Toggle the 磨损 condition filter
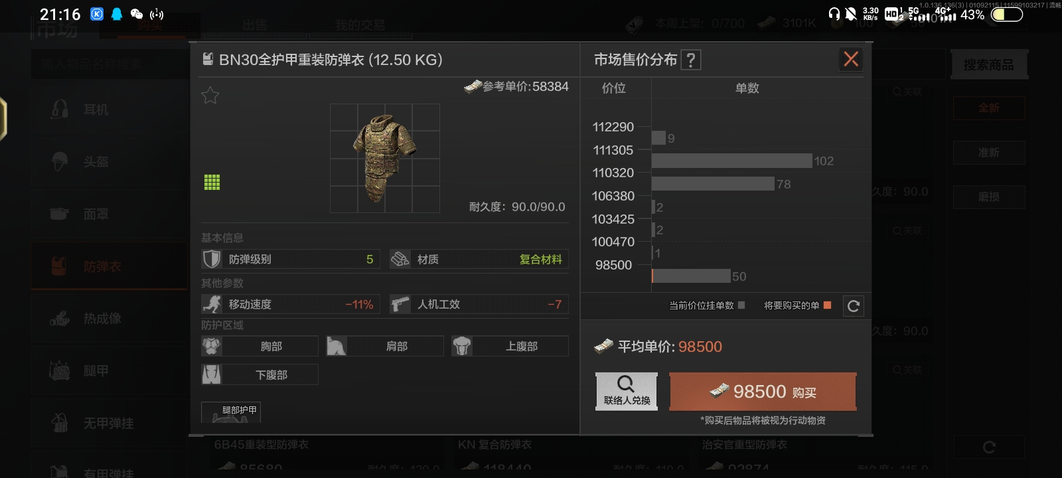The width and height of the screenshot is (1062, 478). tap(989, 197)
